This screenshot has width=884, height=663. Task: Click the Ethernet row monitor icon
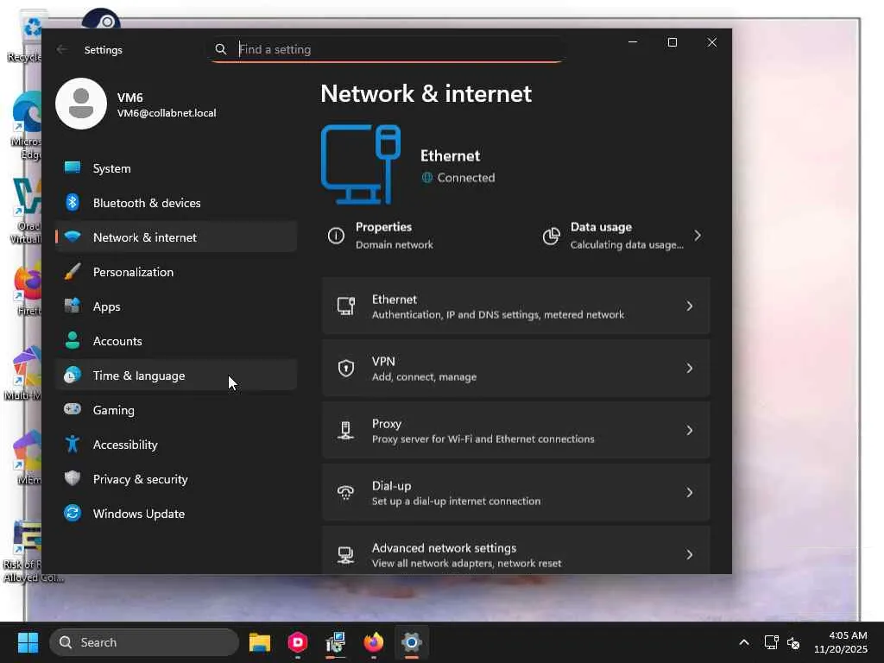pos(345,306)
